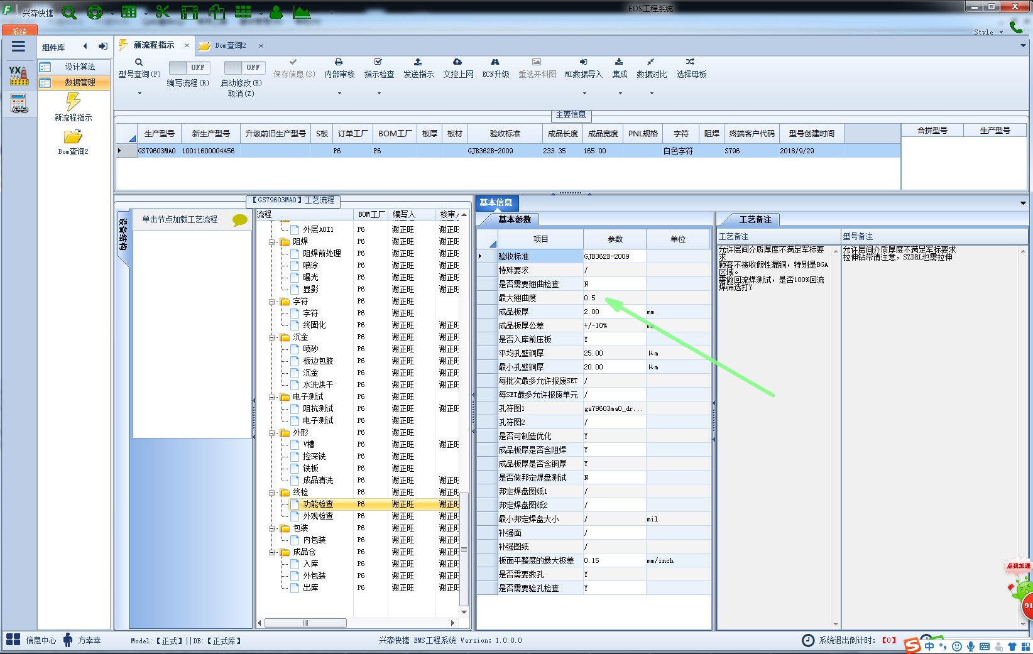Select row GS79603MA0 in main info grid
This screenshot has height=654, width=1033.
coord(507,151)
